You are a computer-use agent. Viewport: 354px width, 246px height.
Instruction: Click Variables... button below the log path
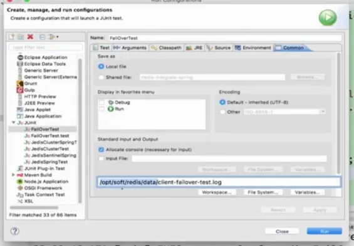pos(308,192)
